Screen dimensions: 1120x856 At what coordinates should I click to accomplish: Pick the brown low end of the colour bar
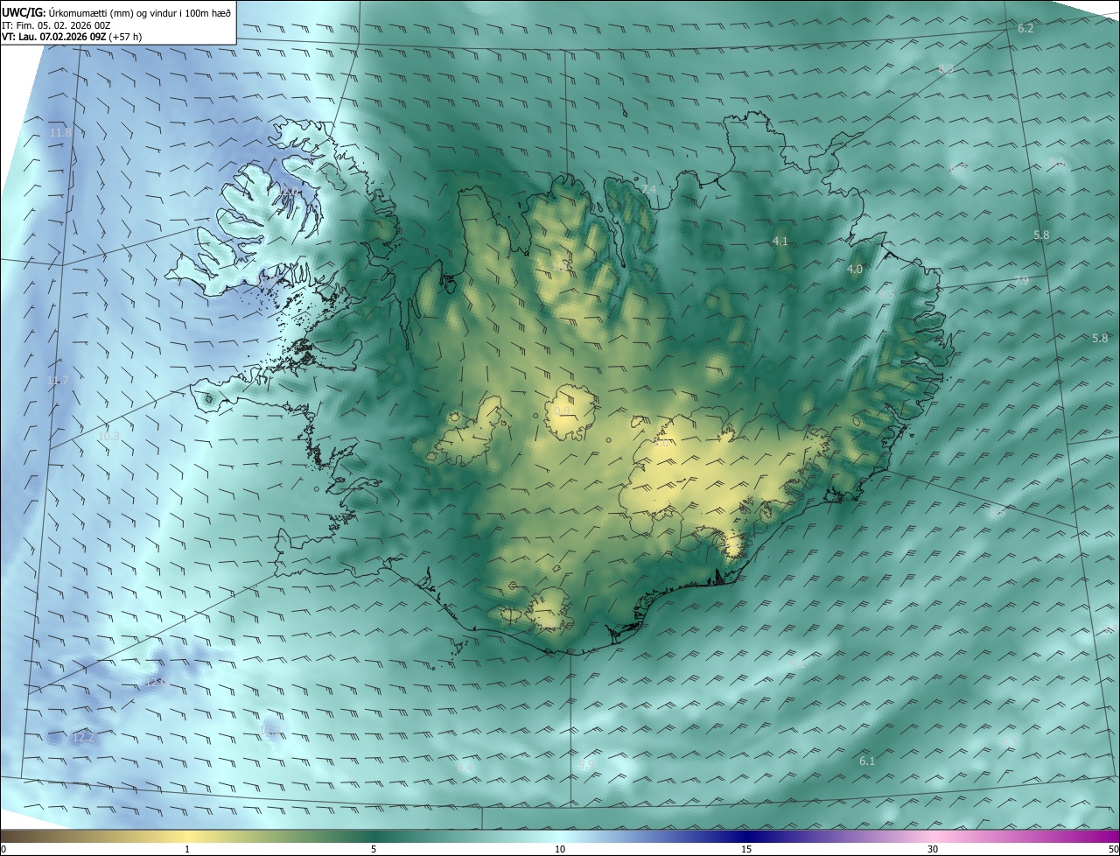click(x=17, y=837)
